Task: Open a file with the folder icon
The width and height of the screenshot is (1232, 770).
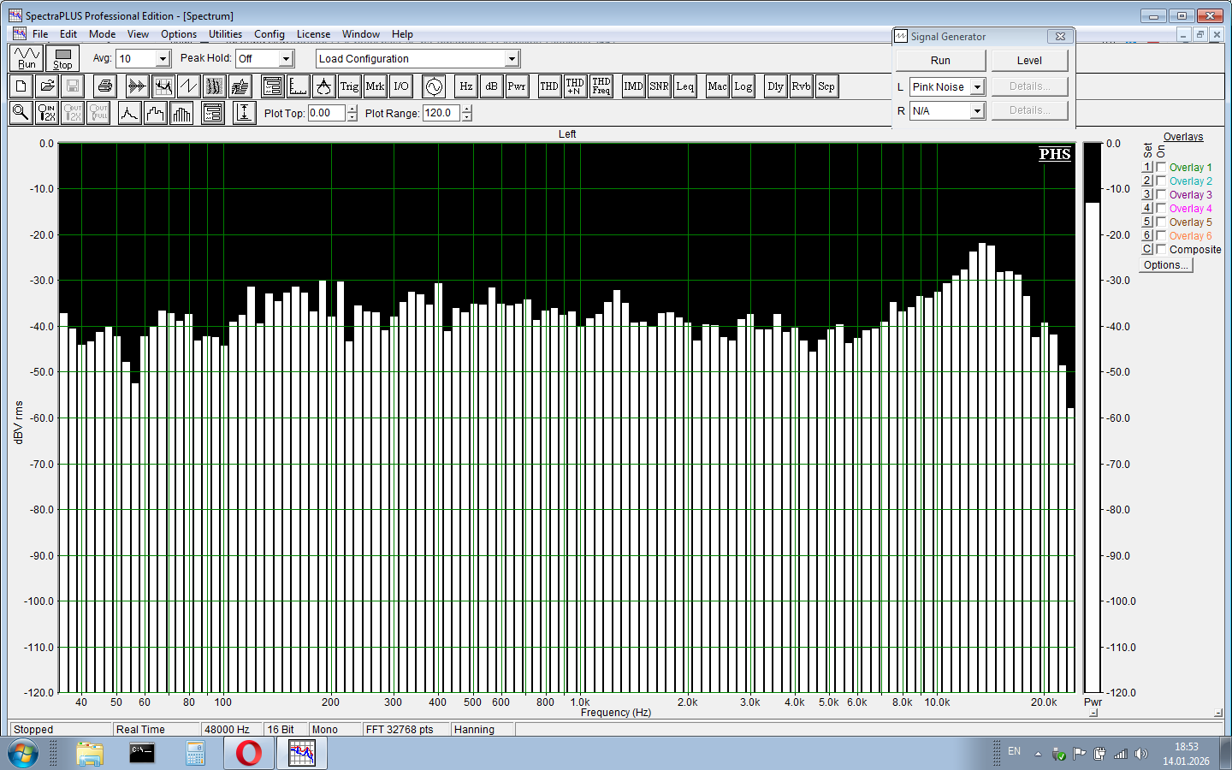Action: (x=47, y=86)
